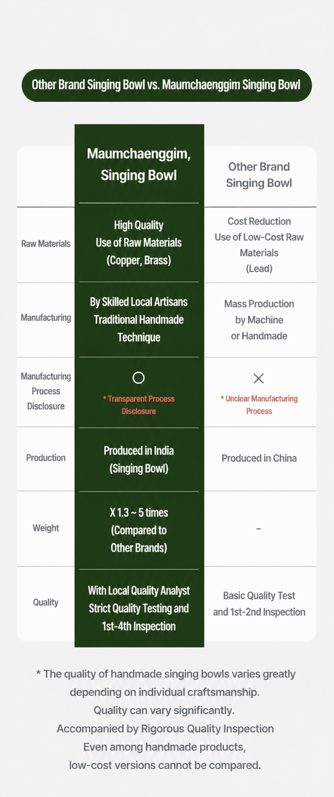Image resolution: width=334 pixels, height=797 pixels.
Task: Click the Low-Cost Raw Materials Lead cell
Action: click(259, 245)
